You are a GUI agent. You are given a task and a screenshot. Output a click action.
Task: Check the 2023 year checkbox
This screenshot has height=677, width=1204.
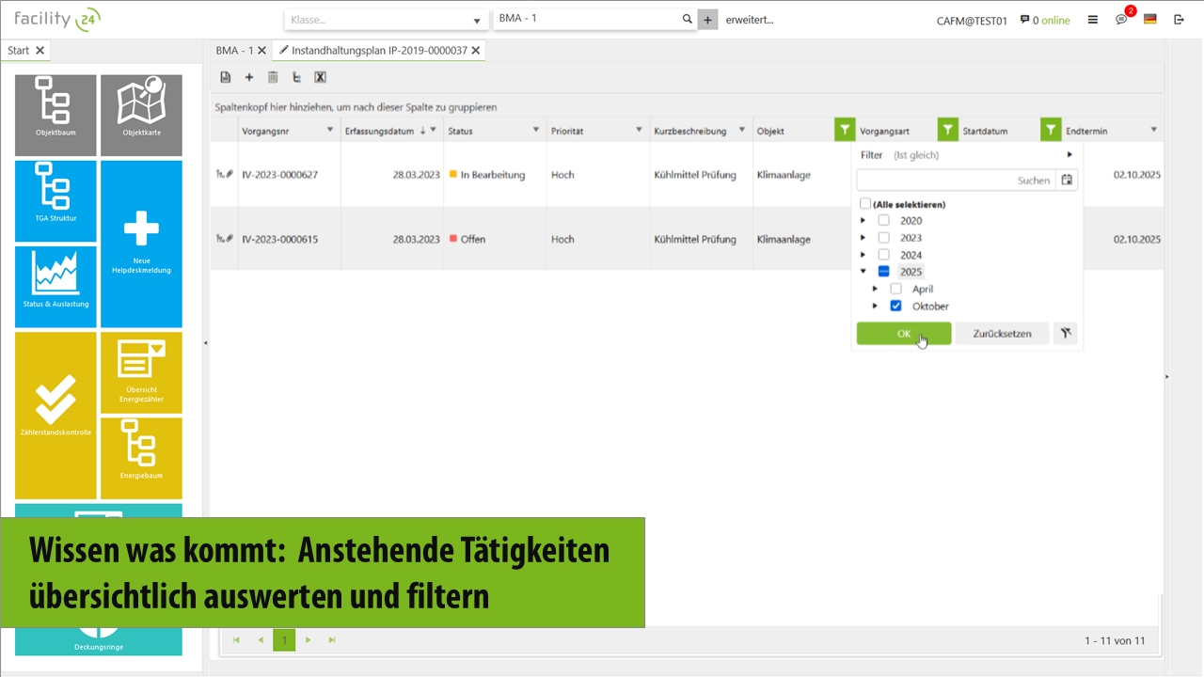pos(883,238)
